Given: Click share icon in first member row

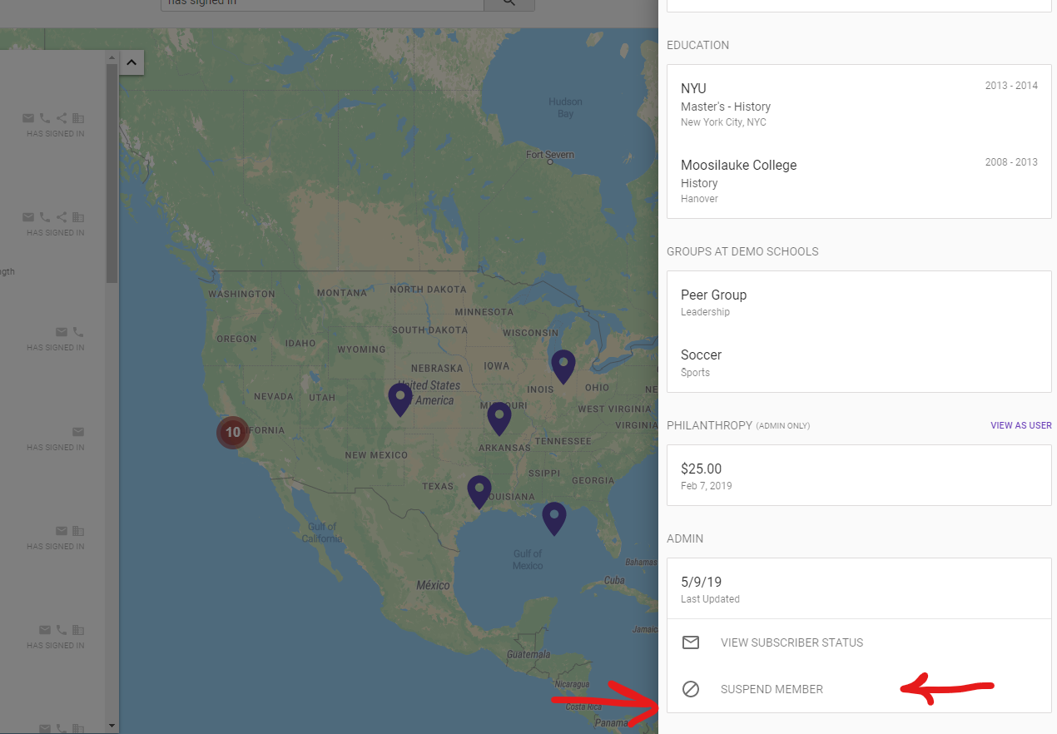Looking at the screenshot, I should point(62,118).
